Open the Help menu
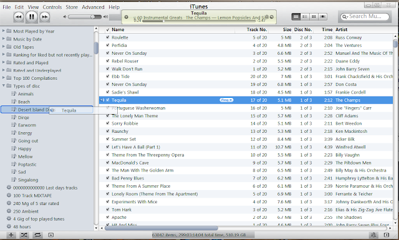Image resolution: width=399 pixels, height=240 pixels. 114,7
